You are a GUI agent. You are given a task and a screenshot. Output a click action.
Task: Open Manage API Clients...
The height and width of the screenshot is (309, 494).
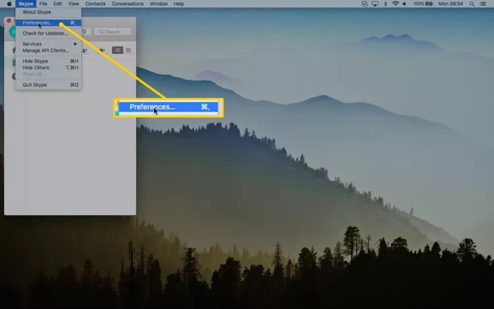(49, 50)
